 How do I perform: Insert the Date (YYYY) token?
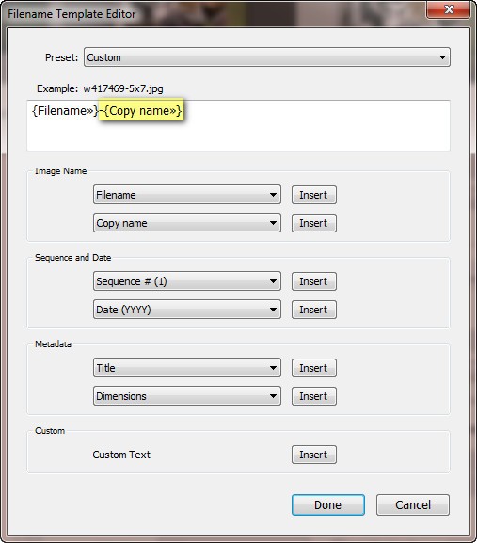coord(314,310)
